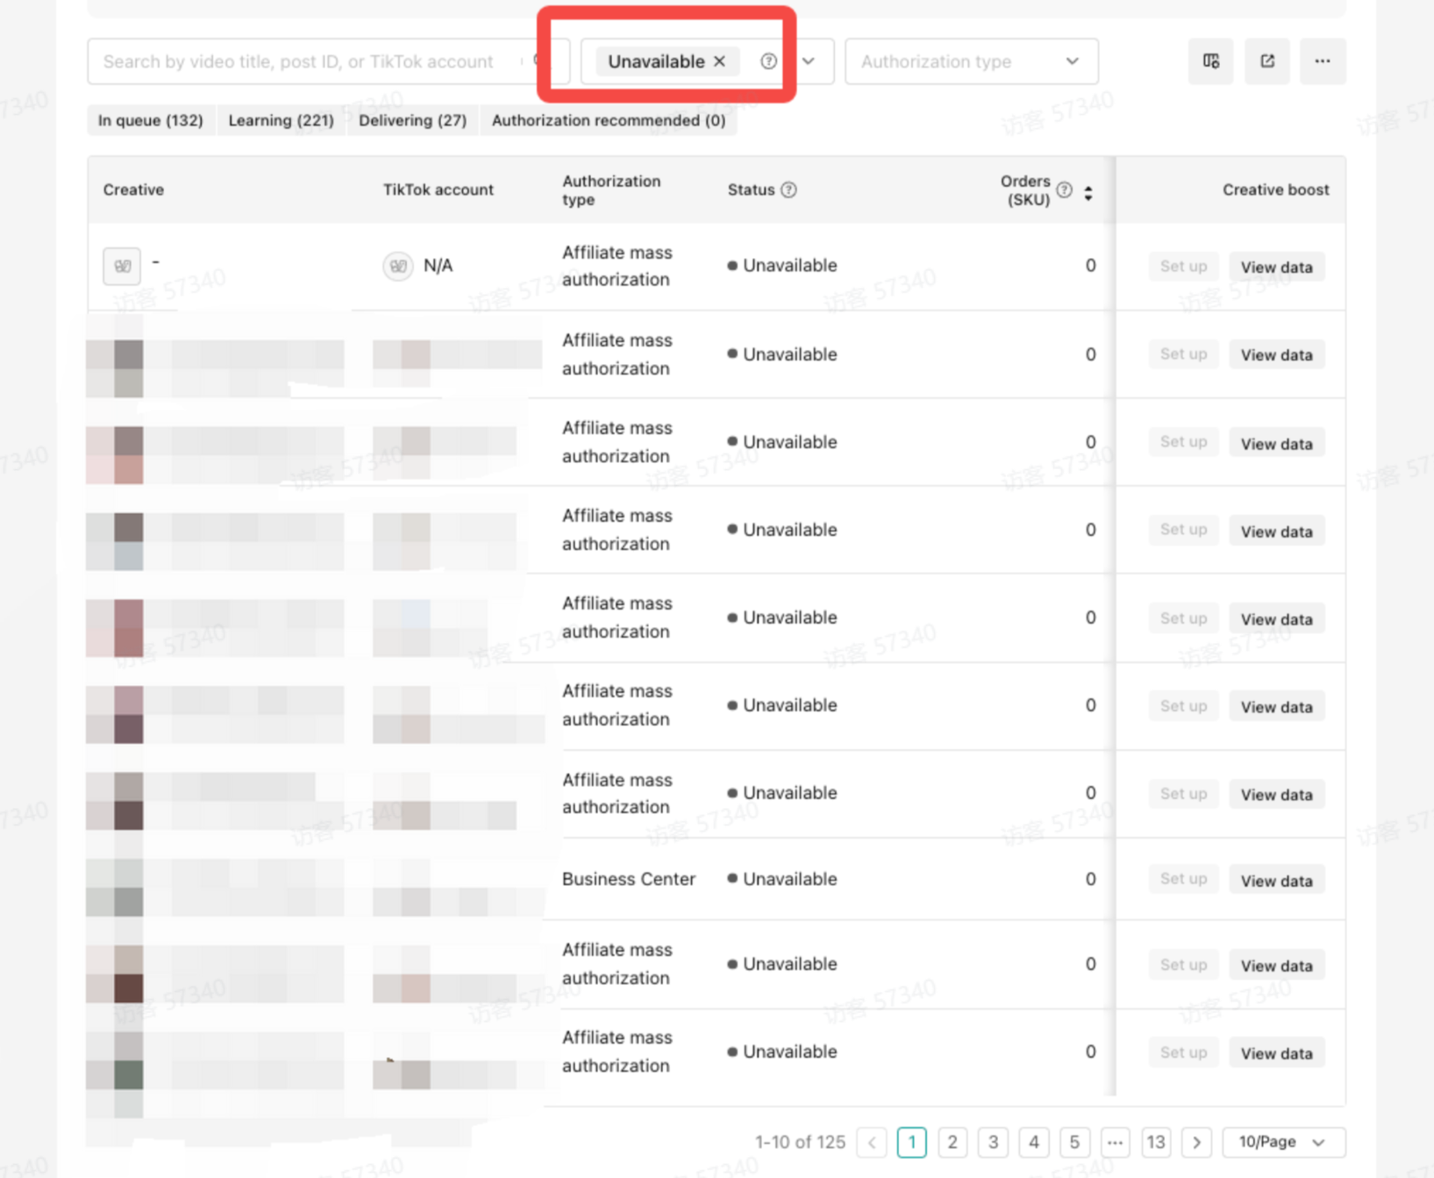Click the export icon button
This screenshot has width=1434, height=1178.
[x=1266, y=61]
